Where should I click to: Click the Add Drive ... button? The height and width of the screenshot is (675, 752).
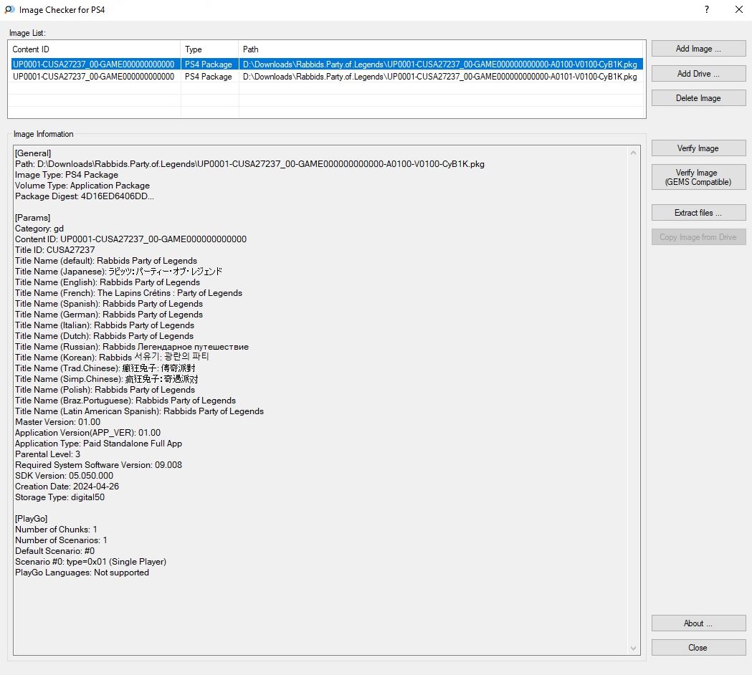point(698,73)
